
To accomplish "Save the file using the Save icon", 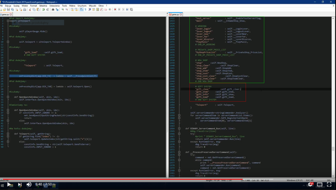I will 8,9.
